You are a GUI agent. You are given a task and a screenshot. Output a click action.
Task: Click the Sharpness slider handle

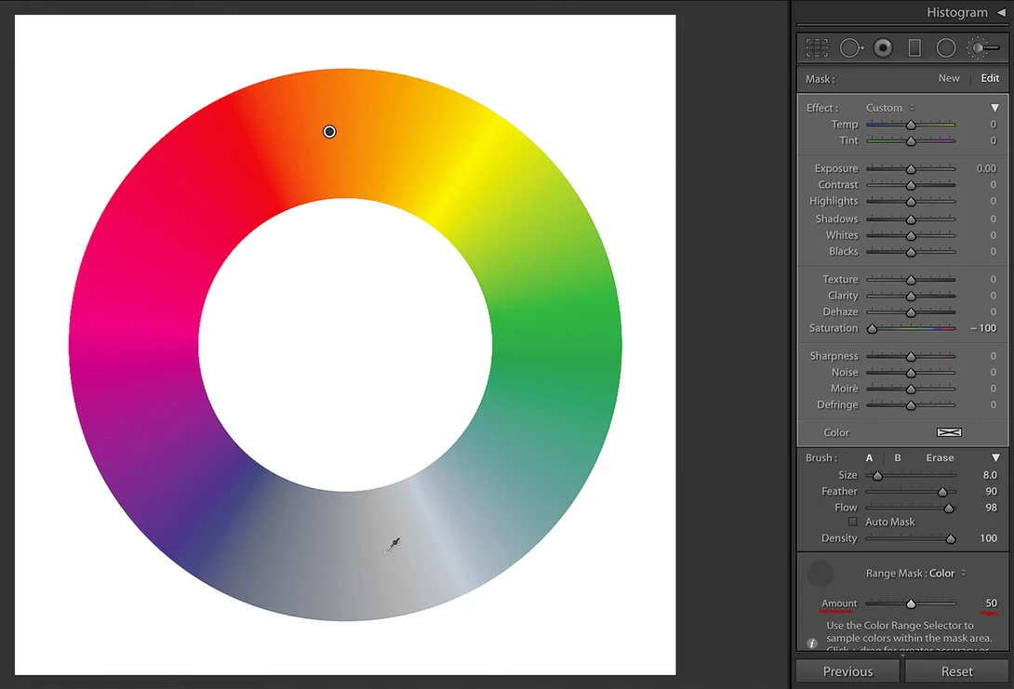(911, 356)
